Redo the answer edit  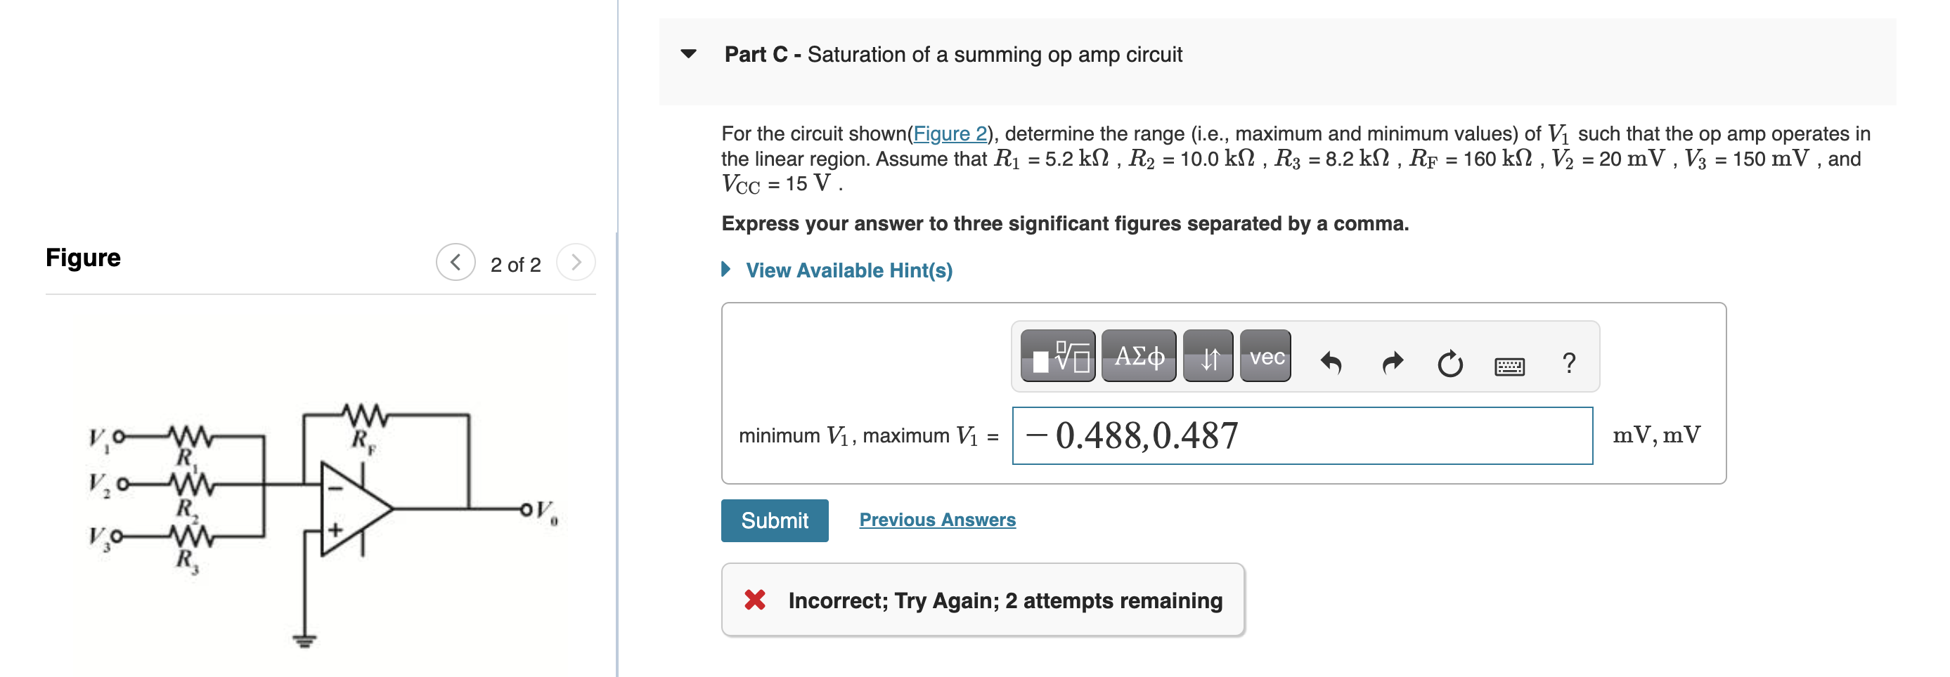click(x=1392, y=362)
